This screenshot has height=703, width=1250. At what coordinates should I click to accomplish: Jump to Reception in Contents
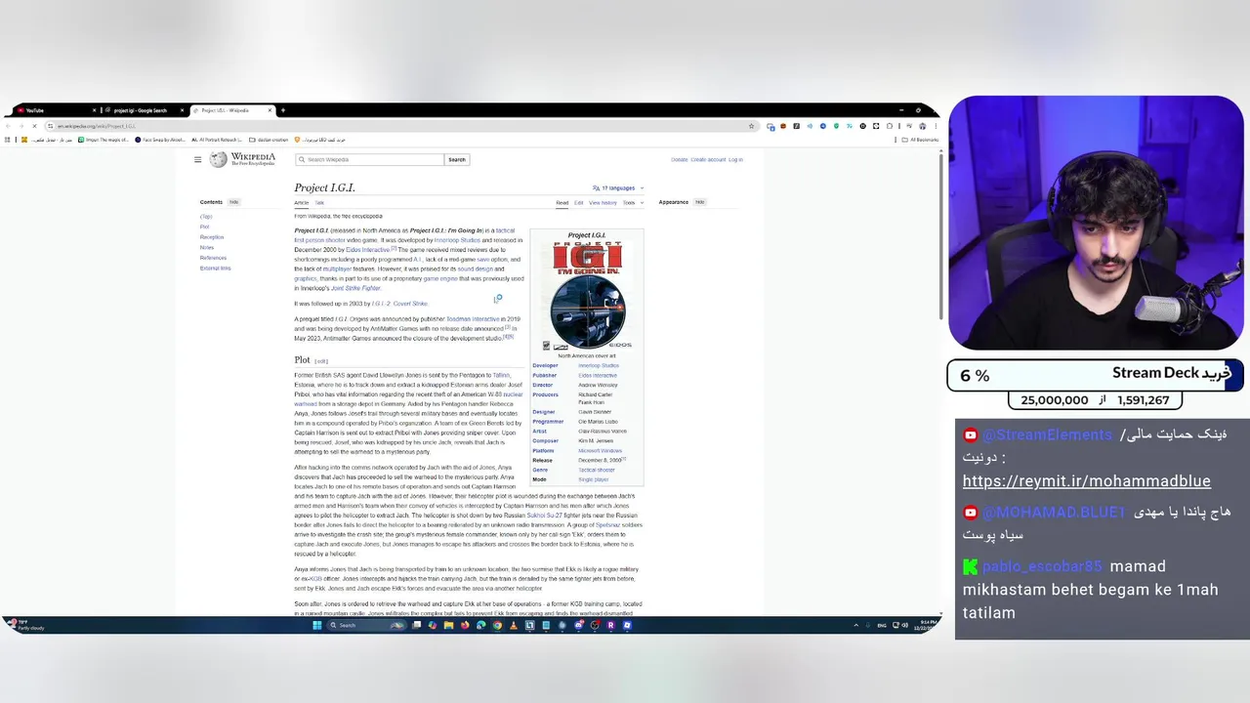pos(212,237)
